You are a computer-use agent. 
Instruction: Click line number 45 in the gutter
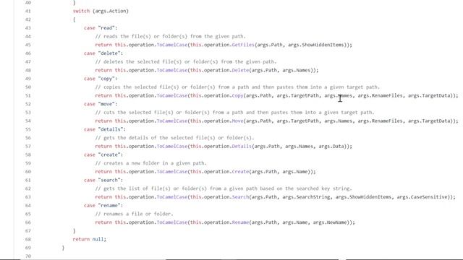click(28, 45)
